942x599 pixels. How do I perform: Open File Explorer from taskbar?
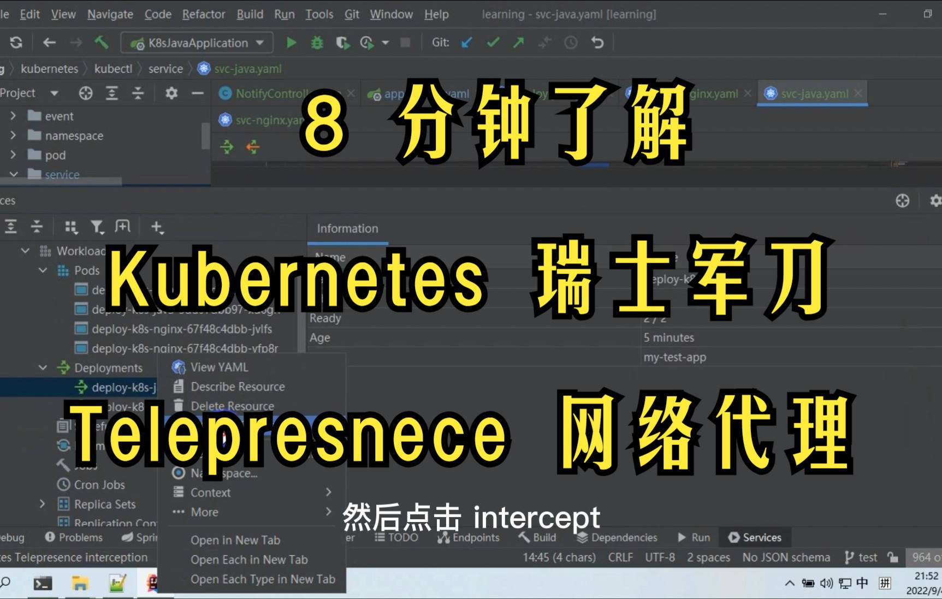tap(80, 583)
